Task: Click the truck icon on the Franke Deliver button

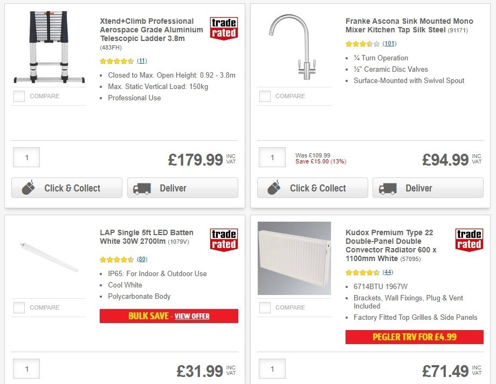Action: click(387, 188)
